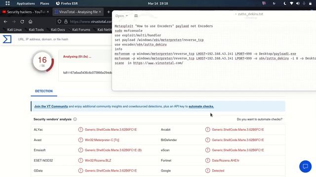Image resolution: width=316 pixels, height=177 pixels.
Task: Open Kali Docs bookmark
Action: point(56,29)
